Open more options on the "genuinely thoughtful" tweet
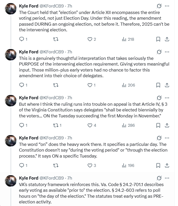The image size is (178, 206). point(167,52)
